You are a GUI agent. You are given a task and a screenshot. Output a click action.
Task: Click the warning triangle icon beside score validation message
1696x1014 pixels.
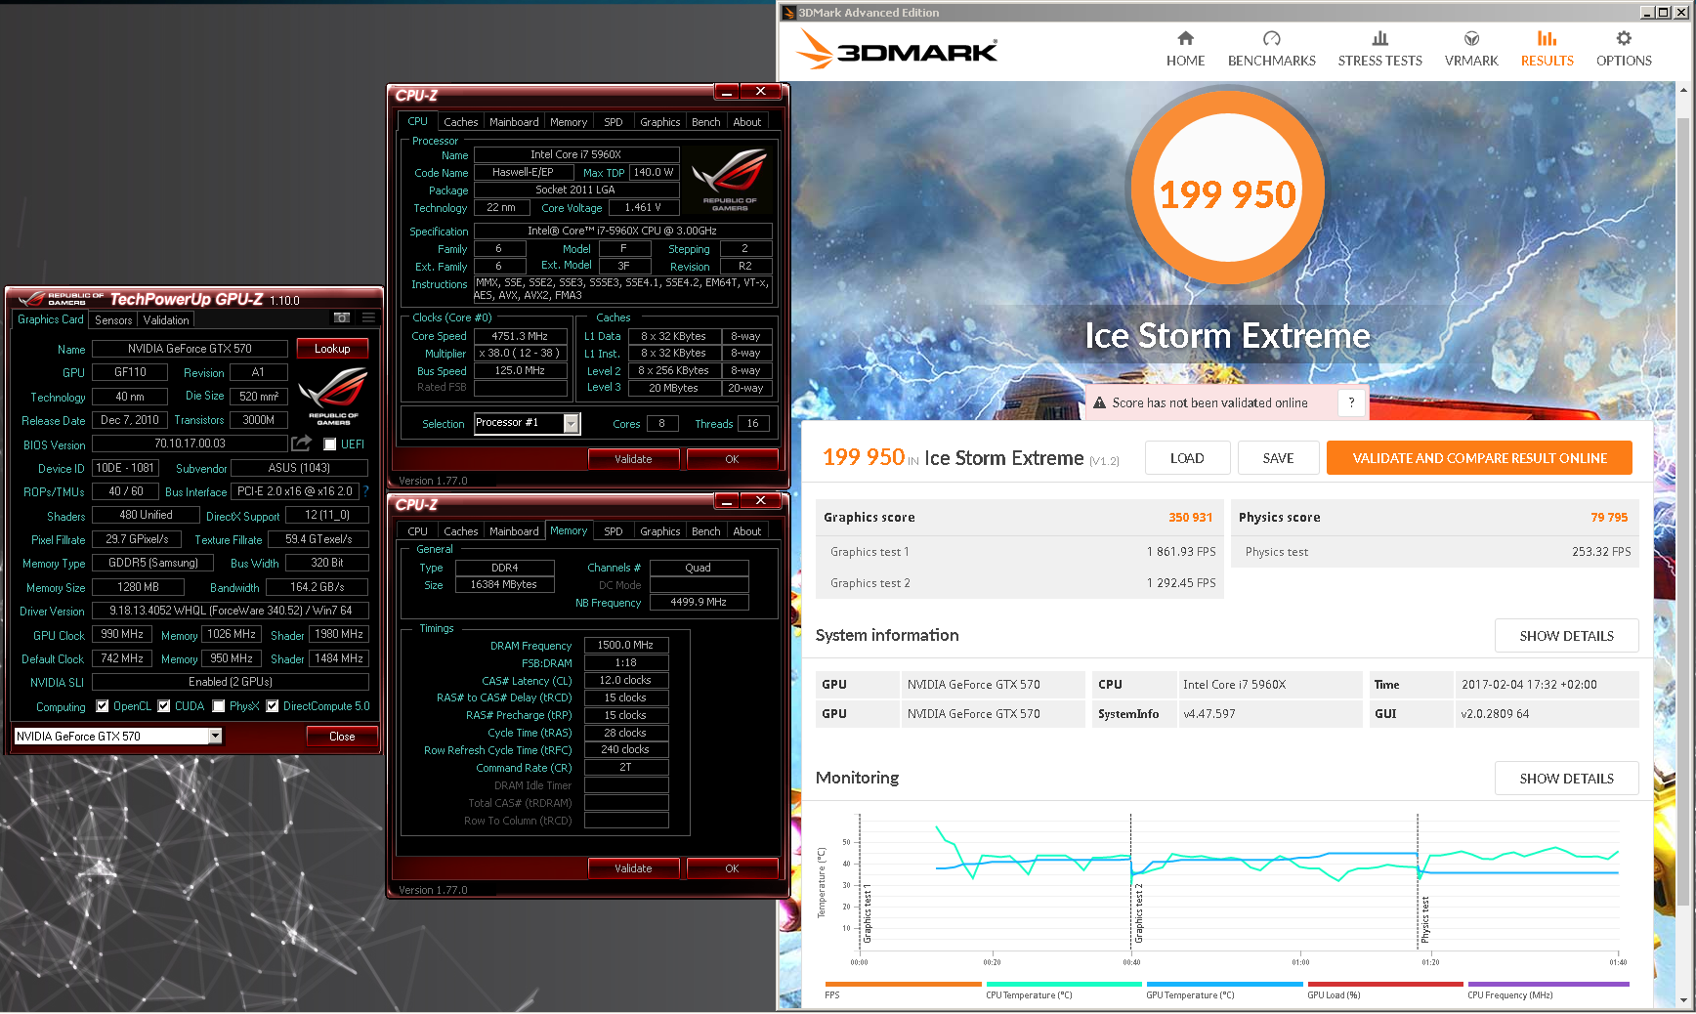click(x=1099, y=402)
